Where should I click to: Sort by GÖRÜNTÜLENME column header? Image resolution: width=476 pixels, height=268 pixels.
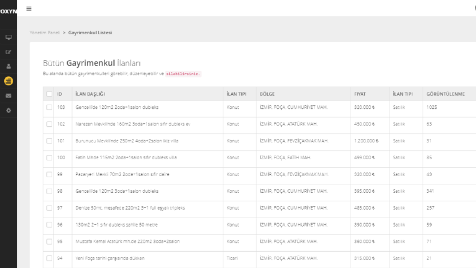[445, 94]
